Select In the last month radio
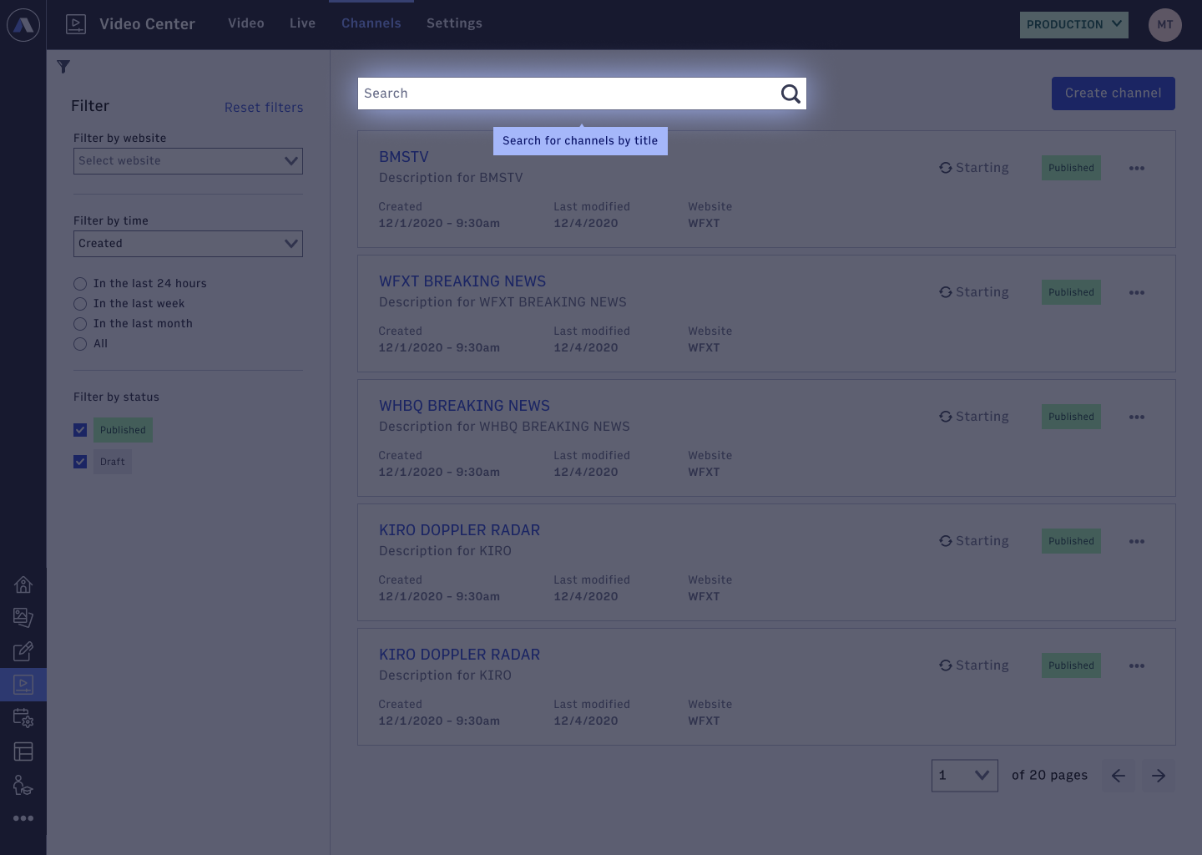The image size is (1202, 855). 80,324
